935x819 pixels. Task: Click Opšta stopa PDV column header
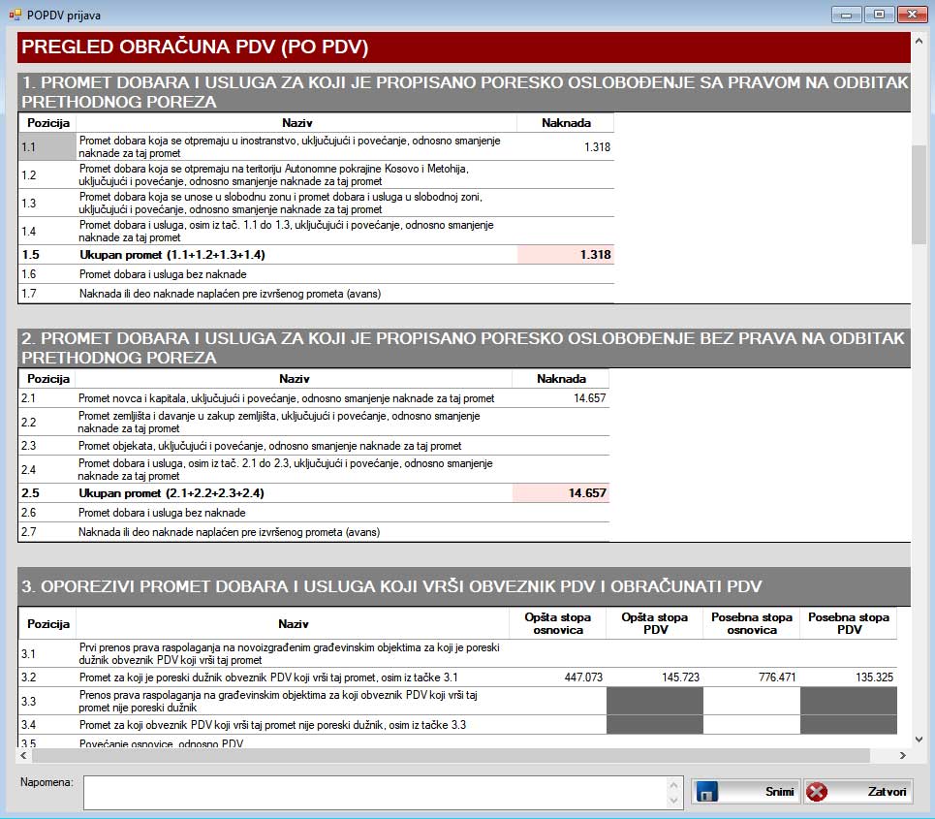655,623
